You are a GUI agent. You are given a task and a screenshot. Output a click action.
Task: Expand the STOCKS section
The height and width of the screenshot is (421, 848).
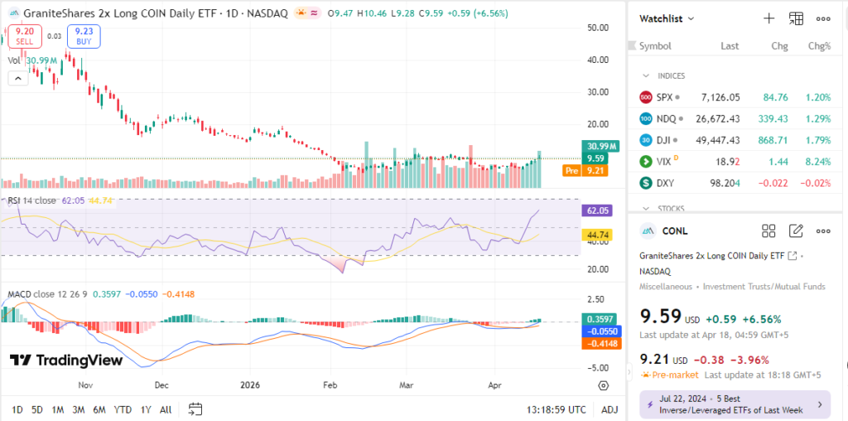click(x=646, y=209)
